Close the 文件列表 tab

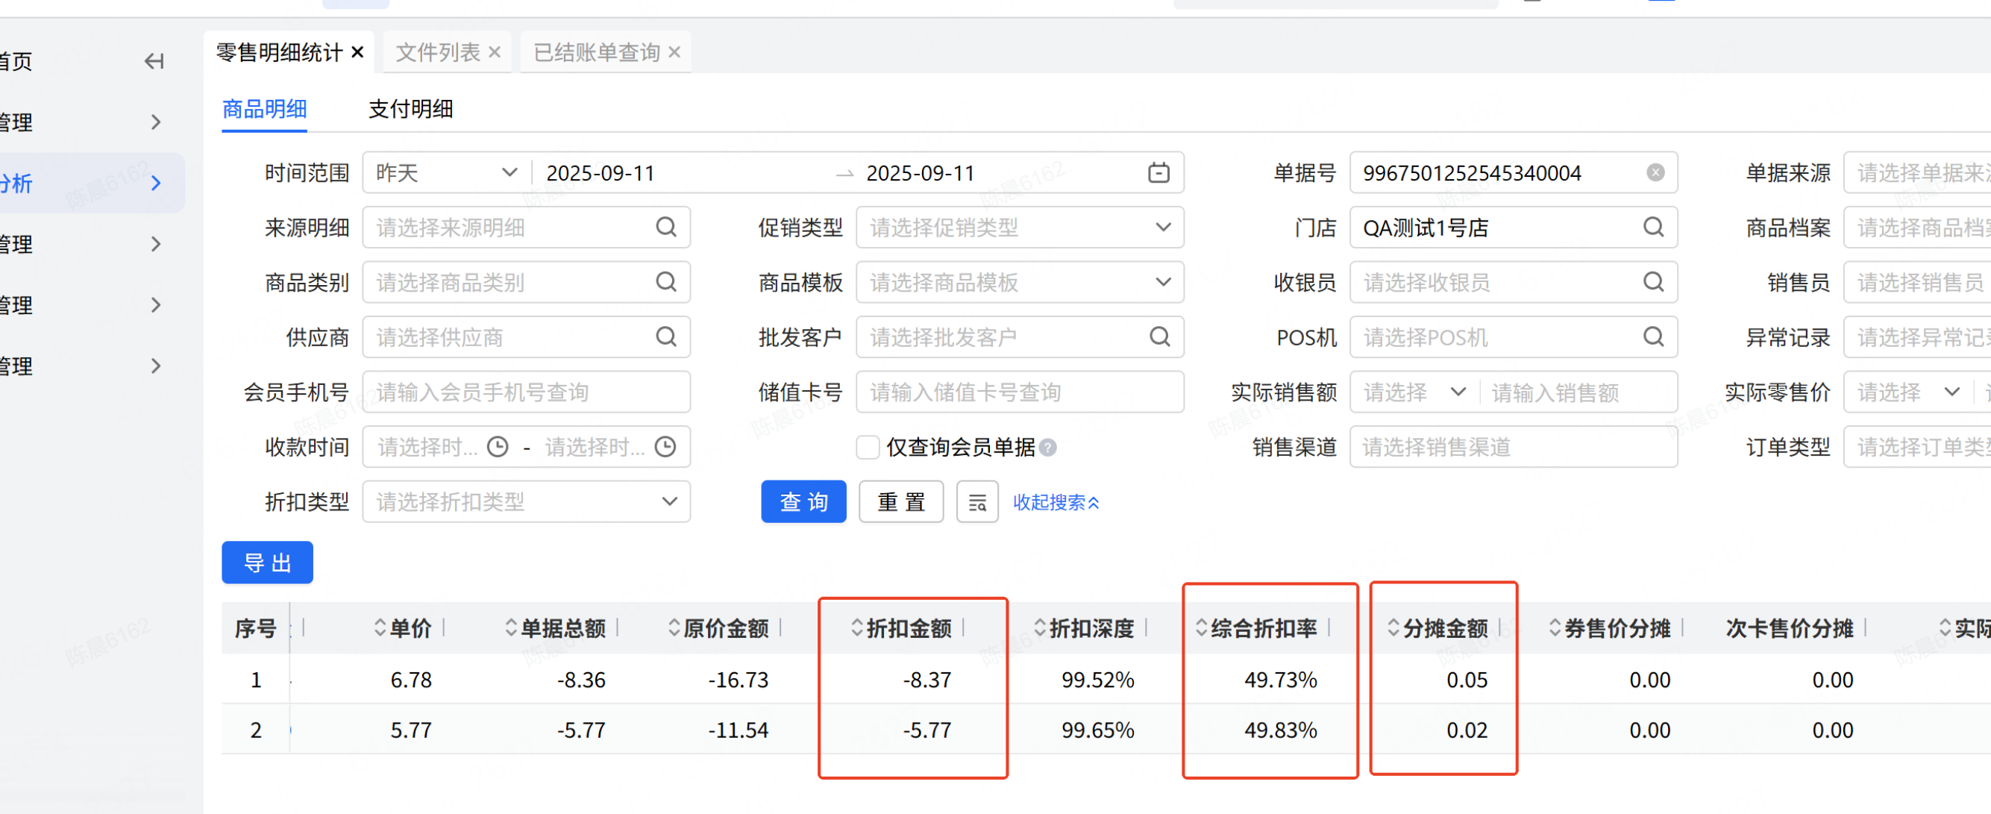(x=495, y=52)
